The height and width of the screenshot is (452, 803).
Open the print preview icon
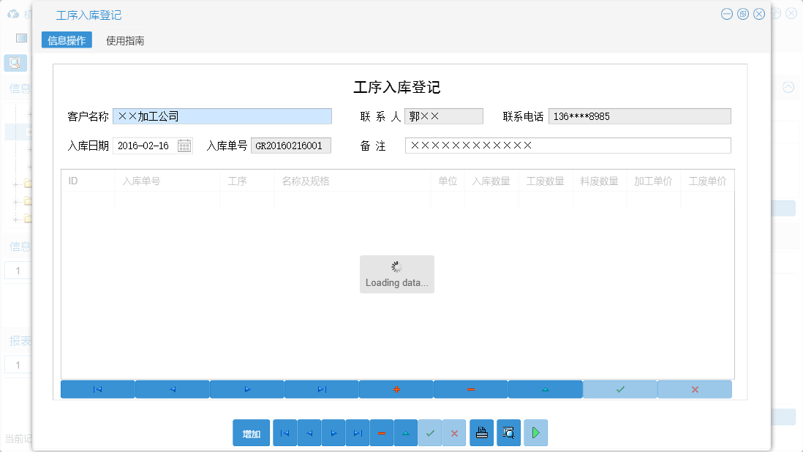(508, 432)
